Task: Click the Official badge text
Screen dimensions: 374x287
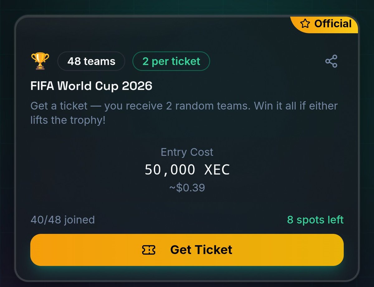Action: pos(333,24)
